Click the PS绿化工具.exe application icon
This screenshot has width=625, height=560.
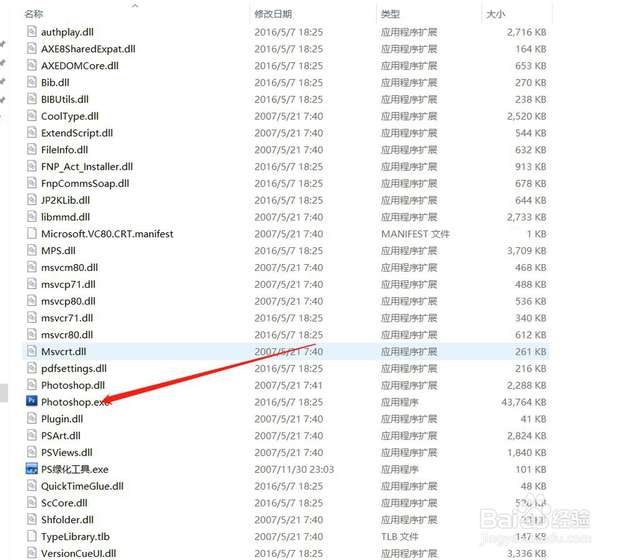[x=32, y=468]
